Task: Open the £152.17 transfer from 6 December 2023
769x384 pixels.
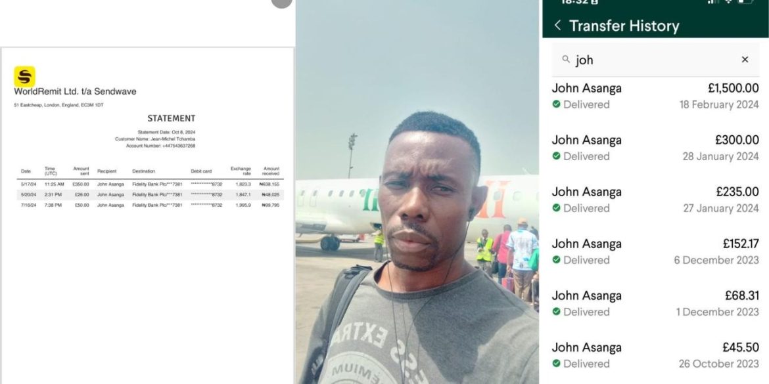Action: pos(655,252)
